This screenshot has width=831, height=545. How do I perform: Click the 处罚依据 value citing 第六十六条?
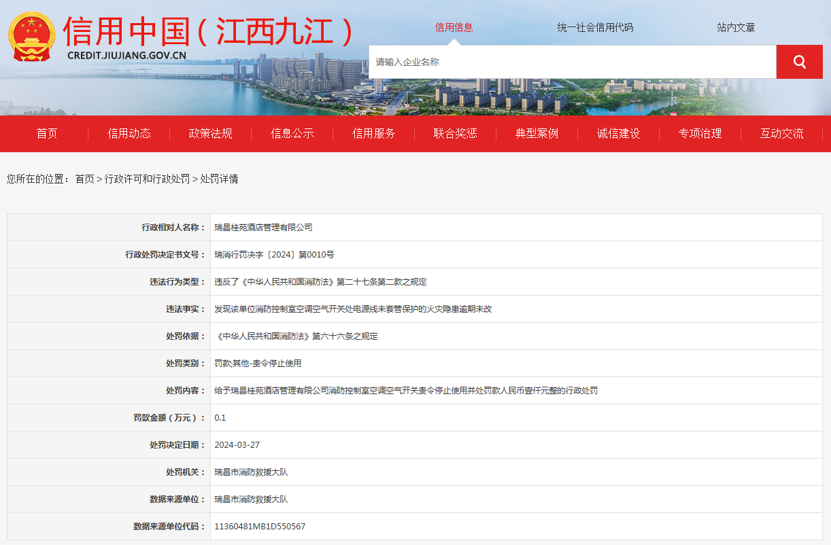point(296,336)
